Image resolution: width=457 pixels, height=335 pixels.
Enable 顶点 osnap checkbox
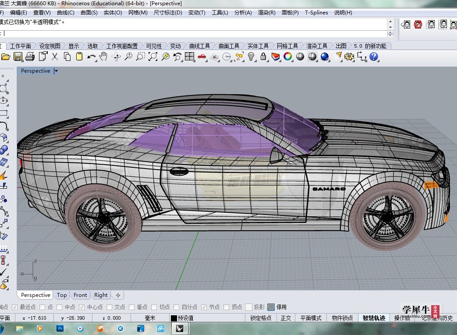click(226, 307)
